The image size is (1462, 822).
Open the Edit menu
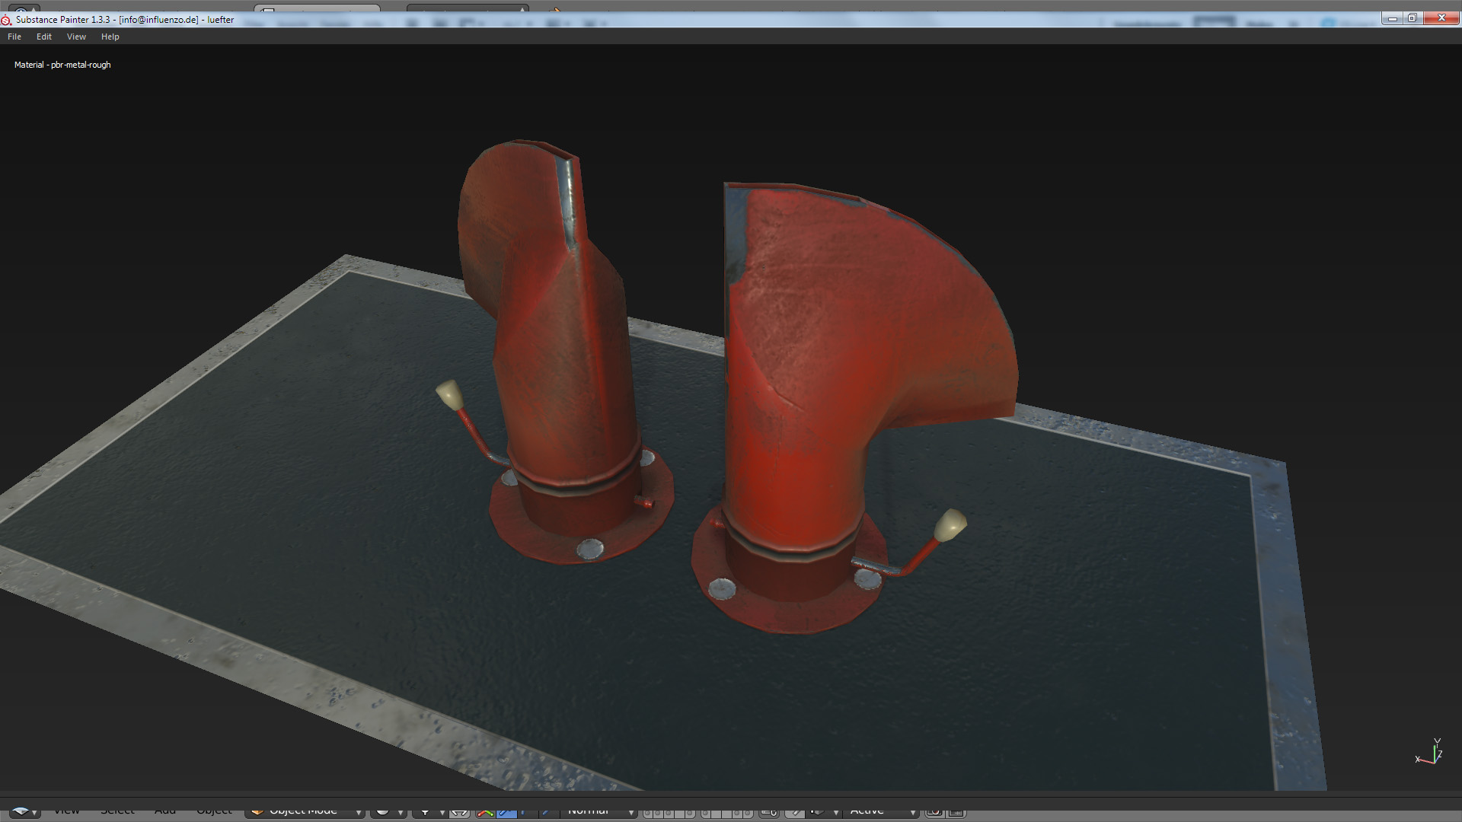pyautogui.click(x=44, y=37)
